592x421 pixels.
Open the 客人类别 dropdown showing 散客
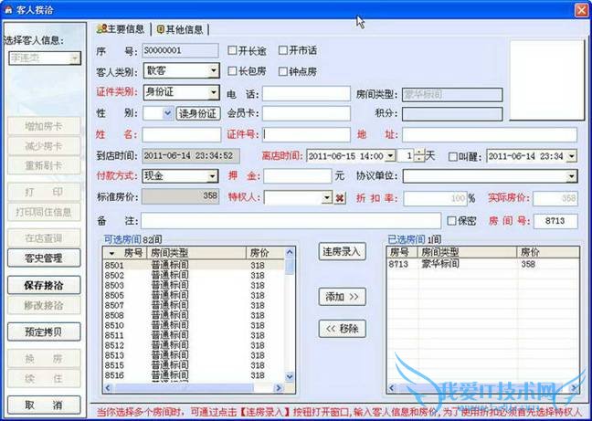pos(213,70)
